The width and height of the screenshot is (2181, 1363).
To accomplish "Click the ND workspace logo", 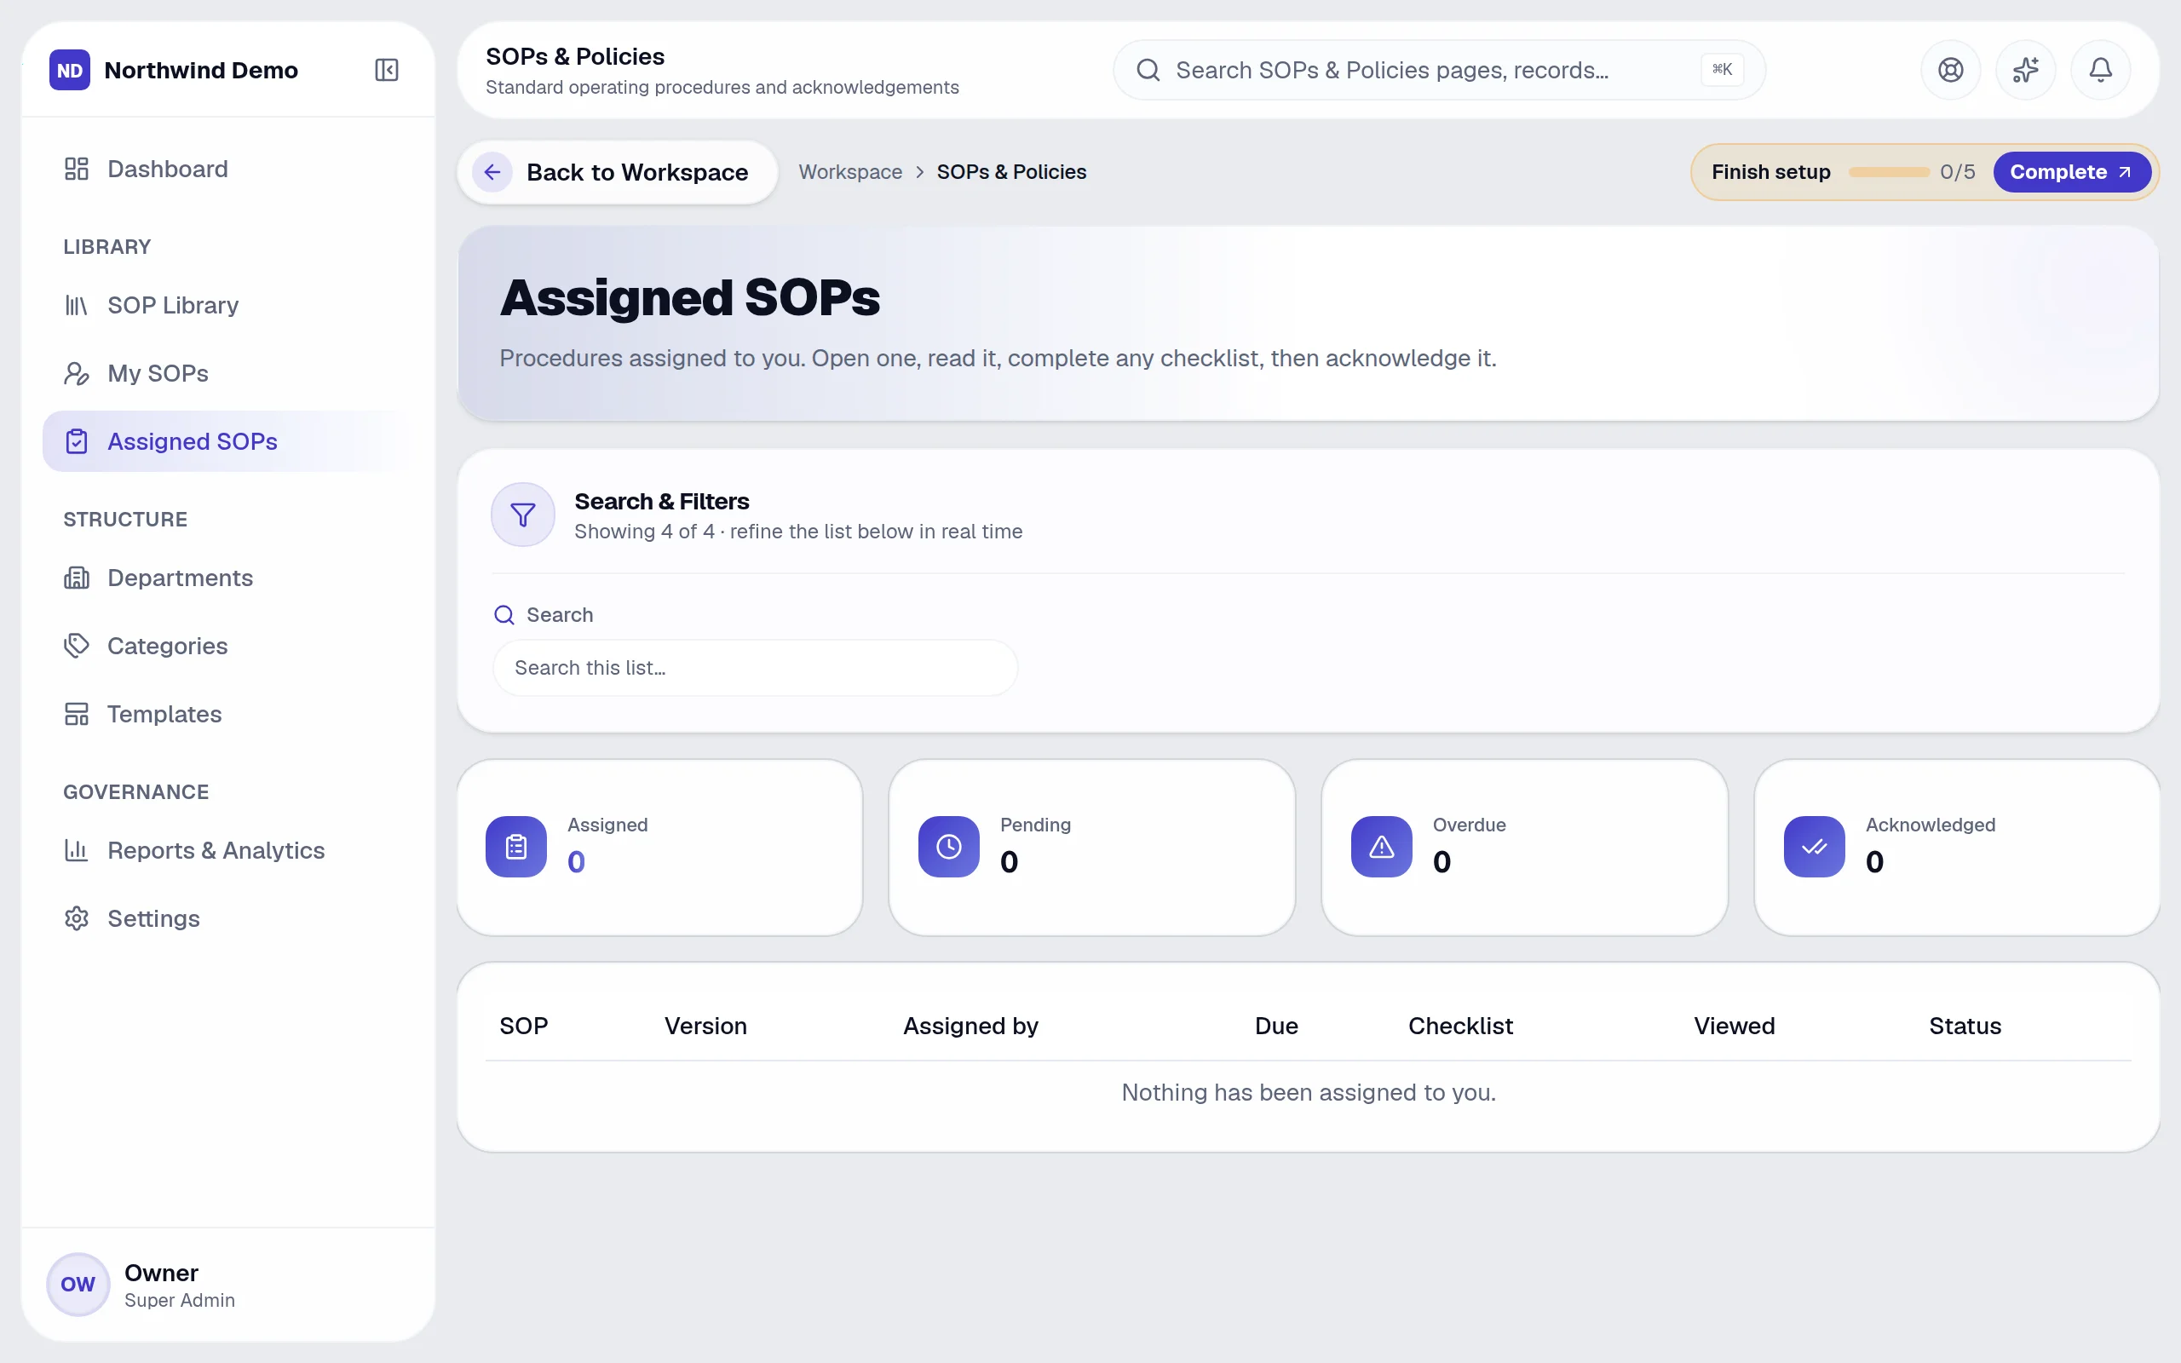I will point(69,71).
